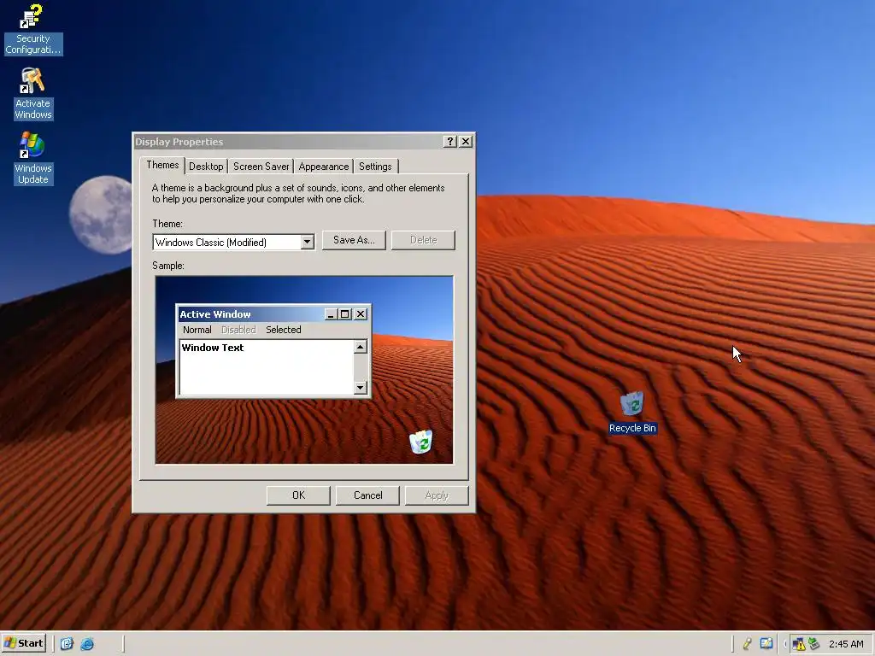Select the Windows Update desktop shortcut
Viewport: 875px width, 656px height.
point(32,158)
